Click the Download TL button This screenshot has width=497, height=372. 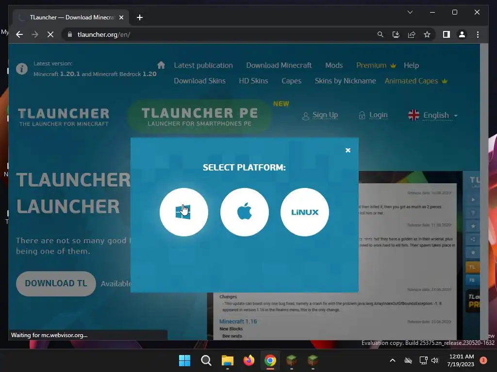coord(56,283)
